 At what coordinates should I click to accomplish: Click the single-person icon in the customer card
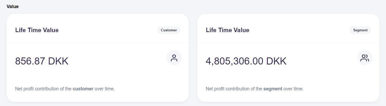174,58
